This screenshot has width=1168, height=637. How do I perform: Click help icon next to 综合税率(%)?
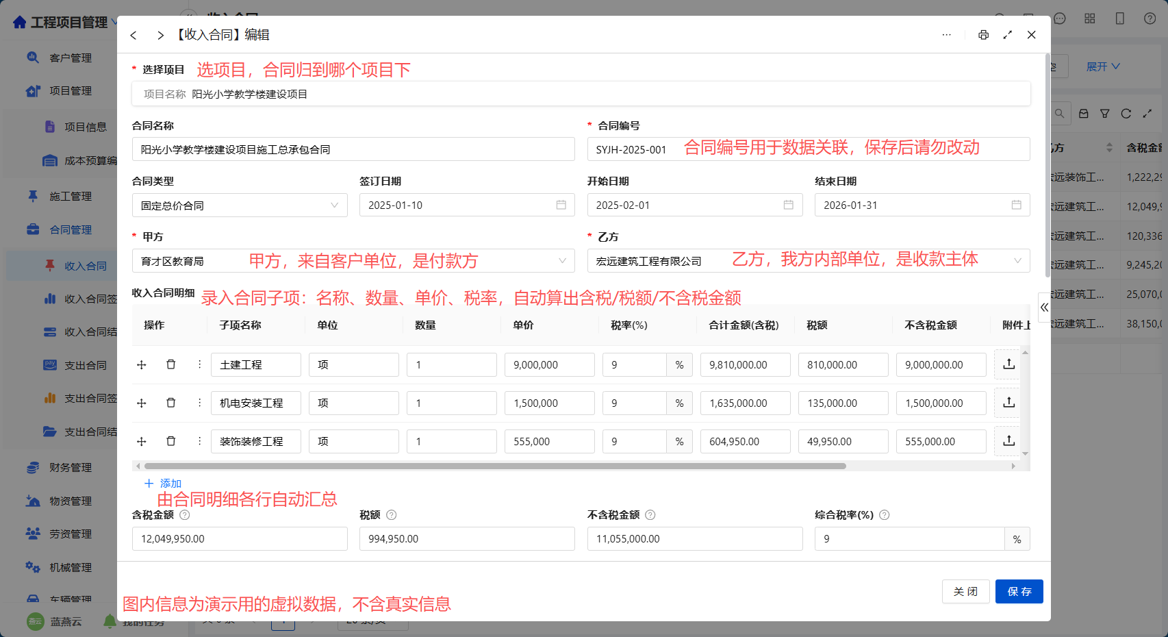[885, 515]
